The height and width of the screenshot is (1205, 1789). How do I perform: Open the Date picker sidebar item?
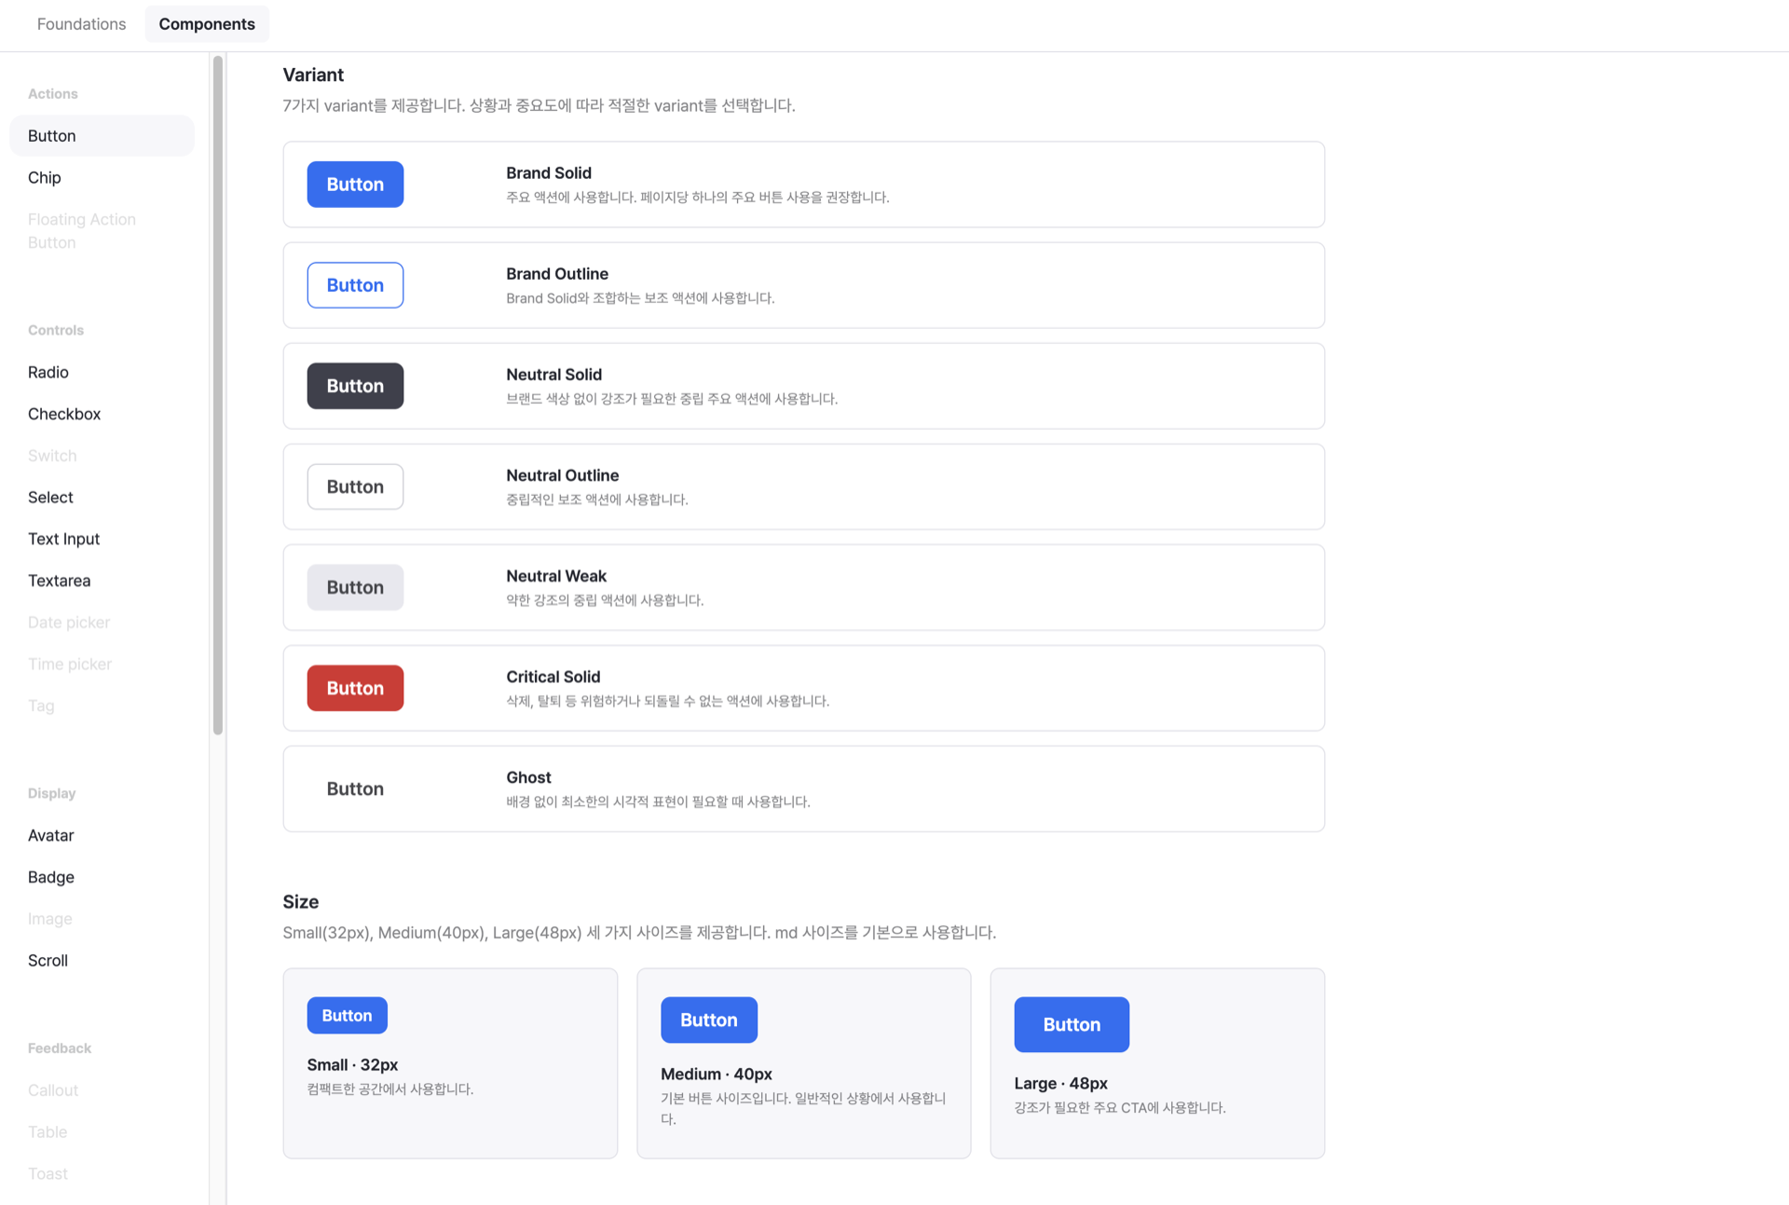coord(102,623)
